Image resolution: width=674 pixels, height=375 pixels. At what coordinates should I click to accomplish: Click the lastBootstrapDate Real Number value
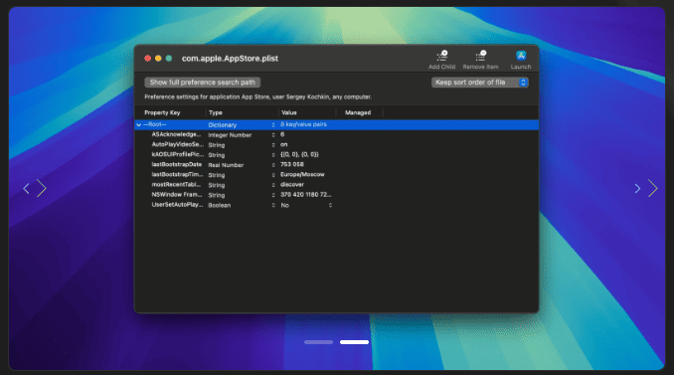[292, 164]
